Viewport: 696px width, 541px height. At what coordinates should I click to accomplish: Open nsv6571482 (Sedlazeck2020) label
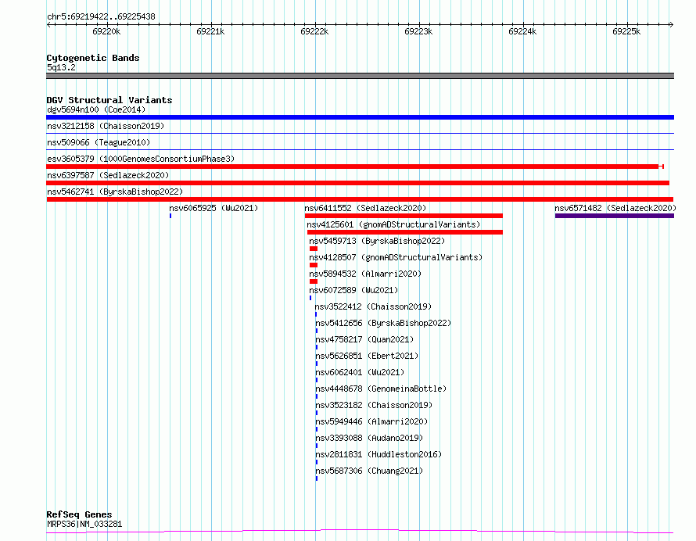[615, 208]
